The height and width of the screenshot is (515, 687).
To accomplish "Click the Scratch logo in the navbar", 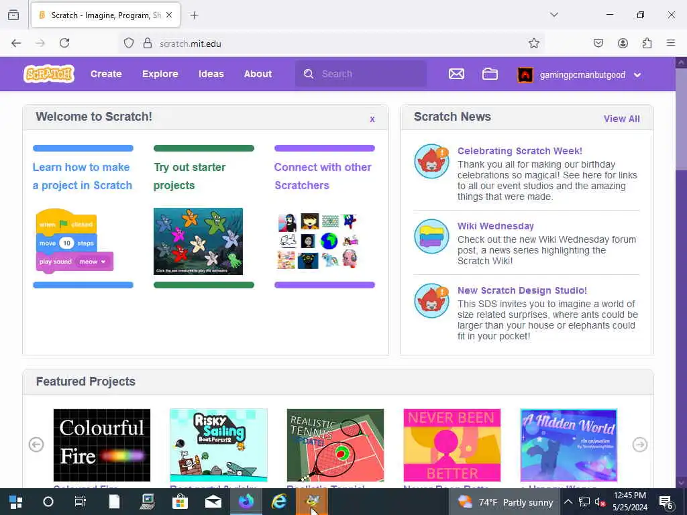I will (48, 74).
